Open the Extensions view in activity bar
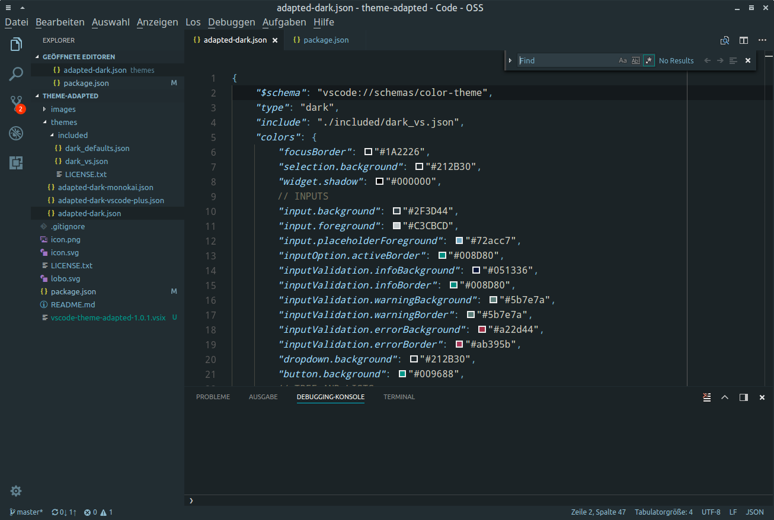Screen dimensions: 774x520 [x=16, y=163]
